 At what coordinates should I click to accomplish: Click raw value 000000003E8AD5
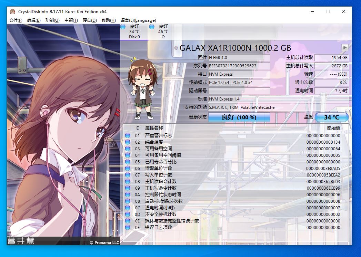[323, 169]
